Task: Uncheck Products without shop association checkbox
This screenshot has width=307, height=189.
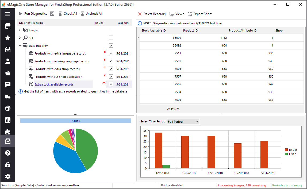Action: (111, 76)
